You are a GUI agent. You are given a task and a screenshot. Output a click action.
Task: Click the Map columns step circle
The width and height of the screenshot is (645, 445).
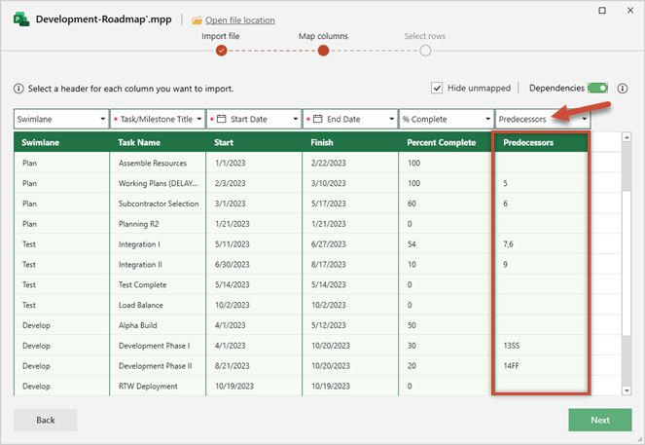coord(323,51)
